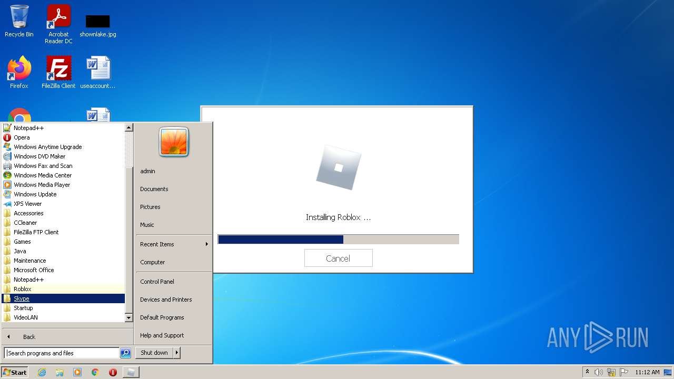674x379 pixels.
Task: Open shutdown options arrow
Action: [x=177, y=353]
